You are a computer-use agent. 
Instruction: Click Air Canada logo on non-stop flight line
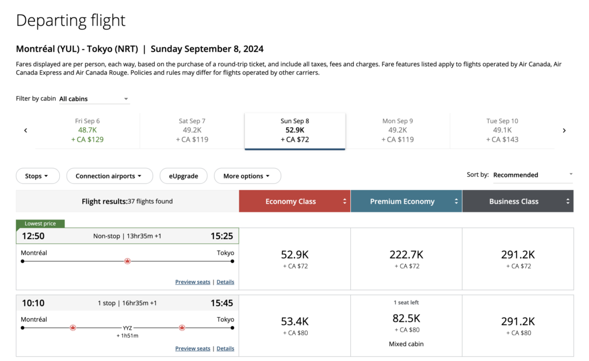tap(128, 261)
